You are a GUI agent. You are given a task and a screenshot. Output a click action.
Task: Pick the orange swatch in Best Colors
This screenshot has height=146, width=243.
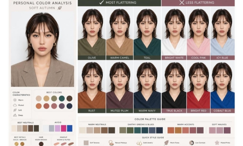tap(38, 106)
